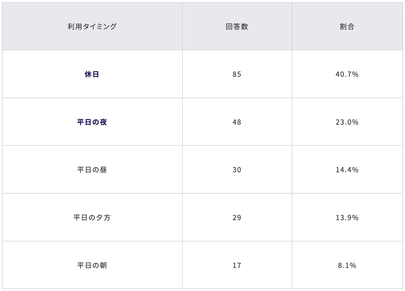Screen dimensions: 405x291
Task: Click the 平日の夕方 row label
Action: [x=92, y=217]
